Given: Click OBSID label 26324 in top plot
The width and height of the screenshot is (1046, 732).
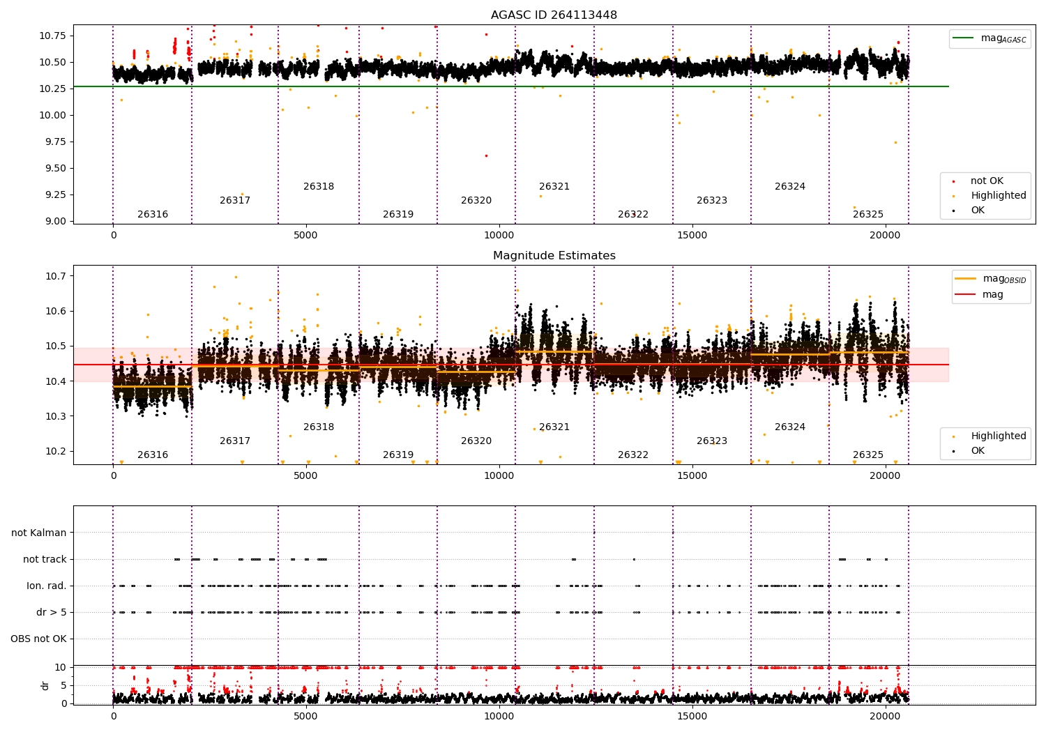Looking at the screenshot, I should [x=790, y=187].
